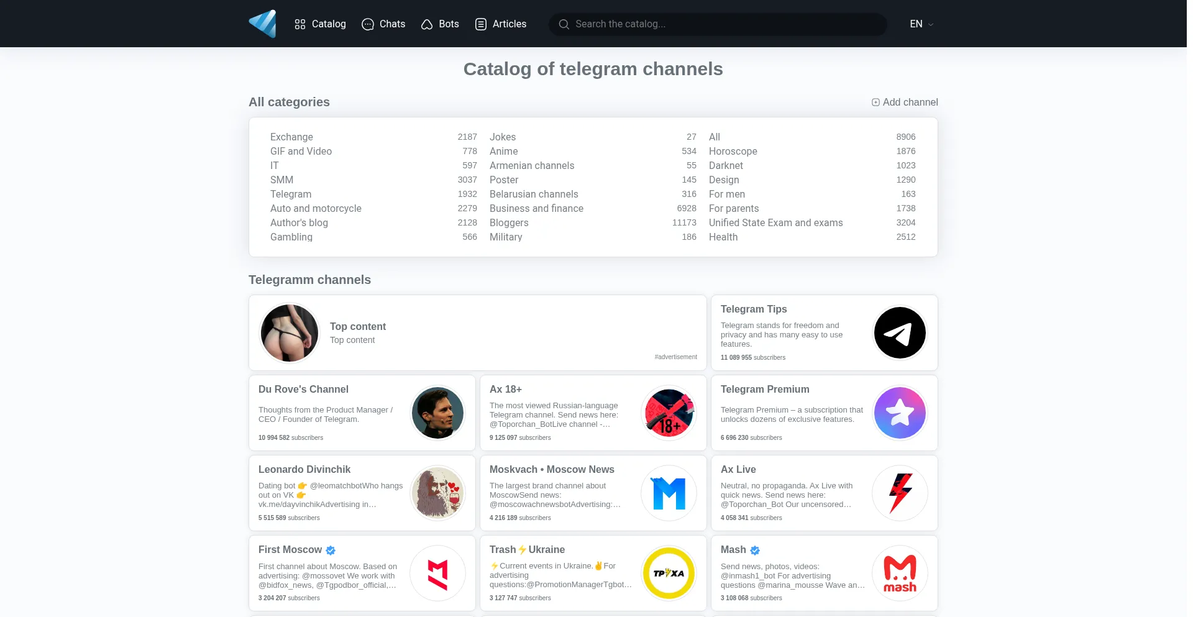Click First Moscow verified badge
Screen dimensions: 1193x617
click(x=331, y=551)
